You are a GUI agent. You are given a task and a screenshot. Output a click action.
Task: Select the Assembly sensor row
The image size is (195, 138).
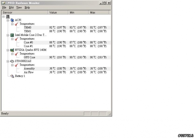67,68
